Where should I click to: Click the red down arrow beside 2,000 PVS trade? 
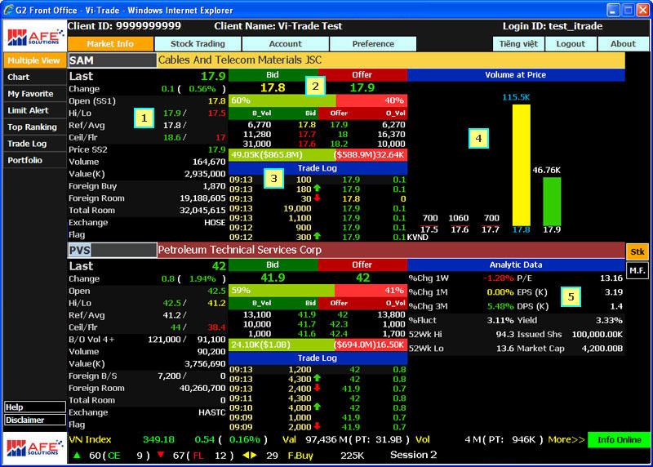[x=317, y=426]
